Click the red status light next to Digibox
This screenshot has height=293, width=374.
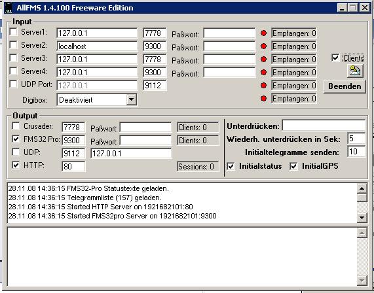(x=263, y=98)
